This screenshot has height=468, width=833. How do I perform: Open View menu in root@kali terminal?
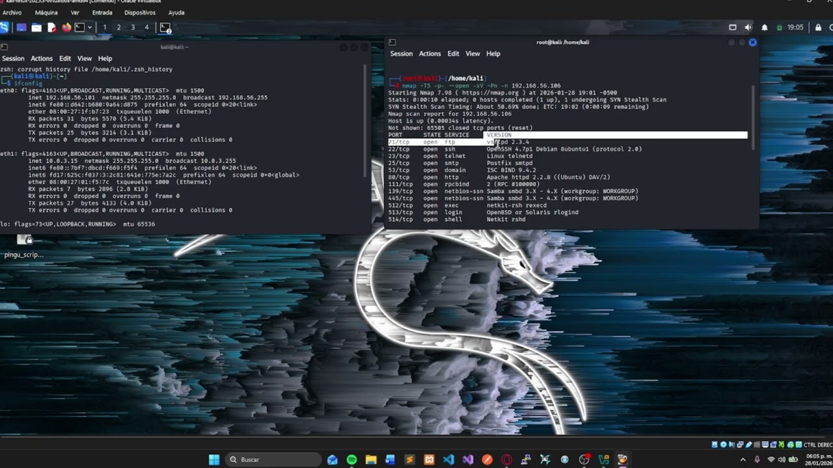click(473, 54)
